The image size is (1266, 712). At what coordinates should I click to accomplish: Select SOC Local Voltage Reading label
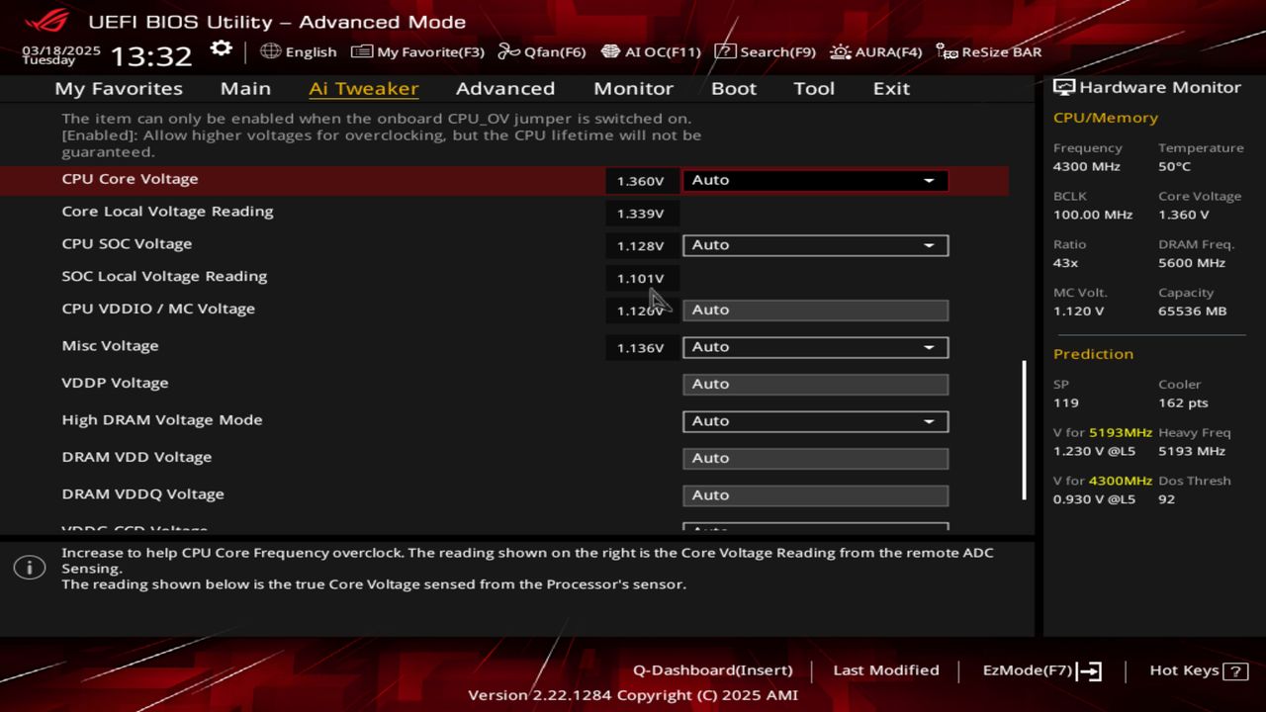click(x=164, y=277)
